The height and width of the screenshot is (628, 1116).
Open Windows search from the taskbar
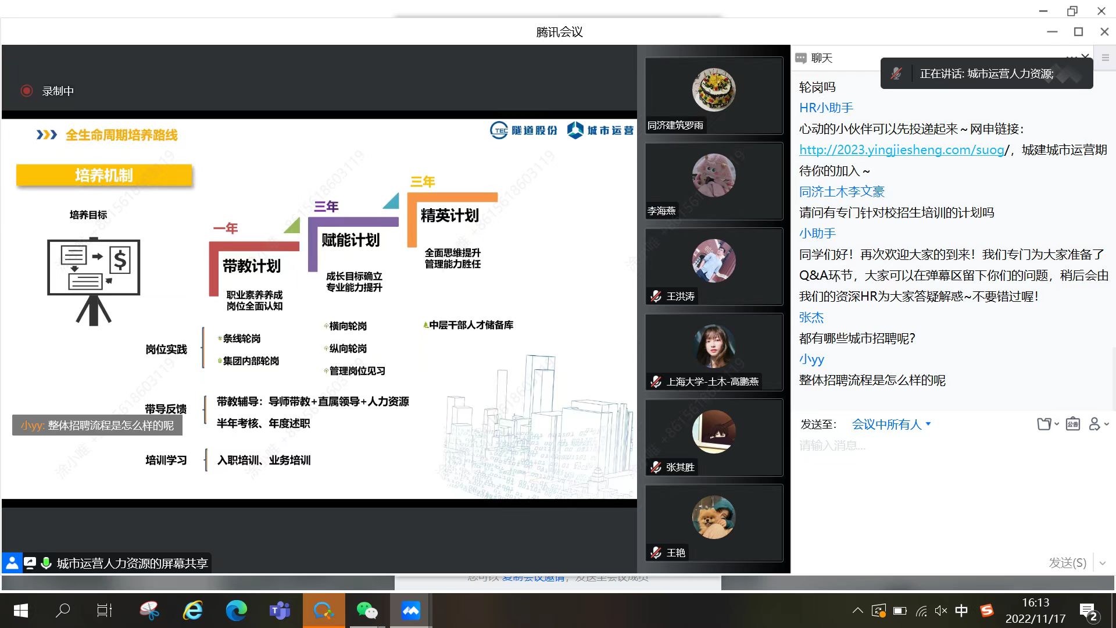click(x=63, y=611)
